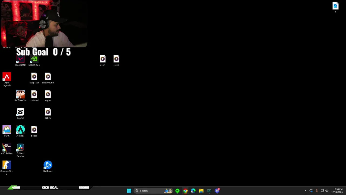Click the sync tray icon
This screenshot has height=195, width=346.
(x=311, y=191)
